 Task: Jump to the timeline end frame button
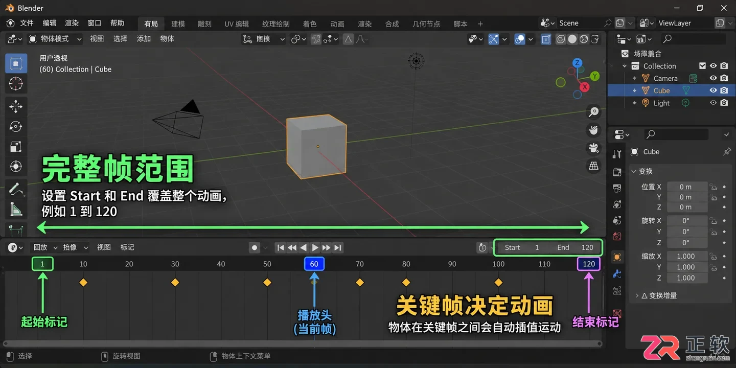click(x=338, y=247)
